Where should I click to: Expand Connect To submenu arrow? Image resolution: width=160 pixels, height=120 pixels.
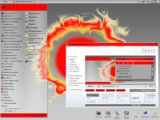point(46,46)
